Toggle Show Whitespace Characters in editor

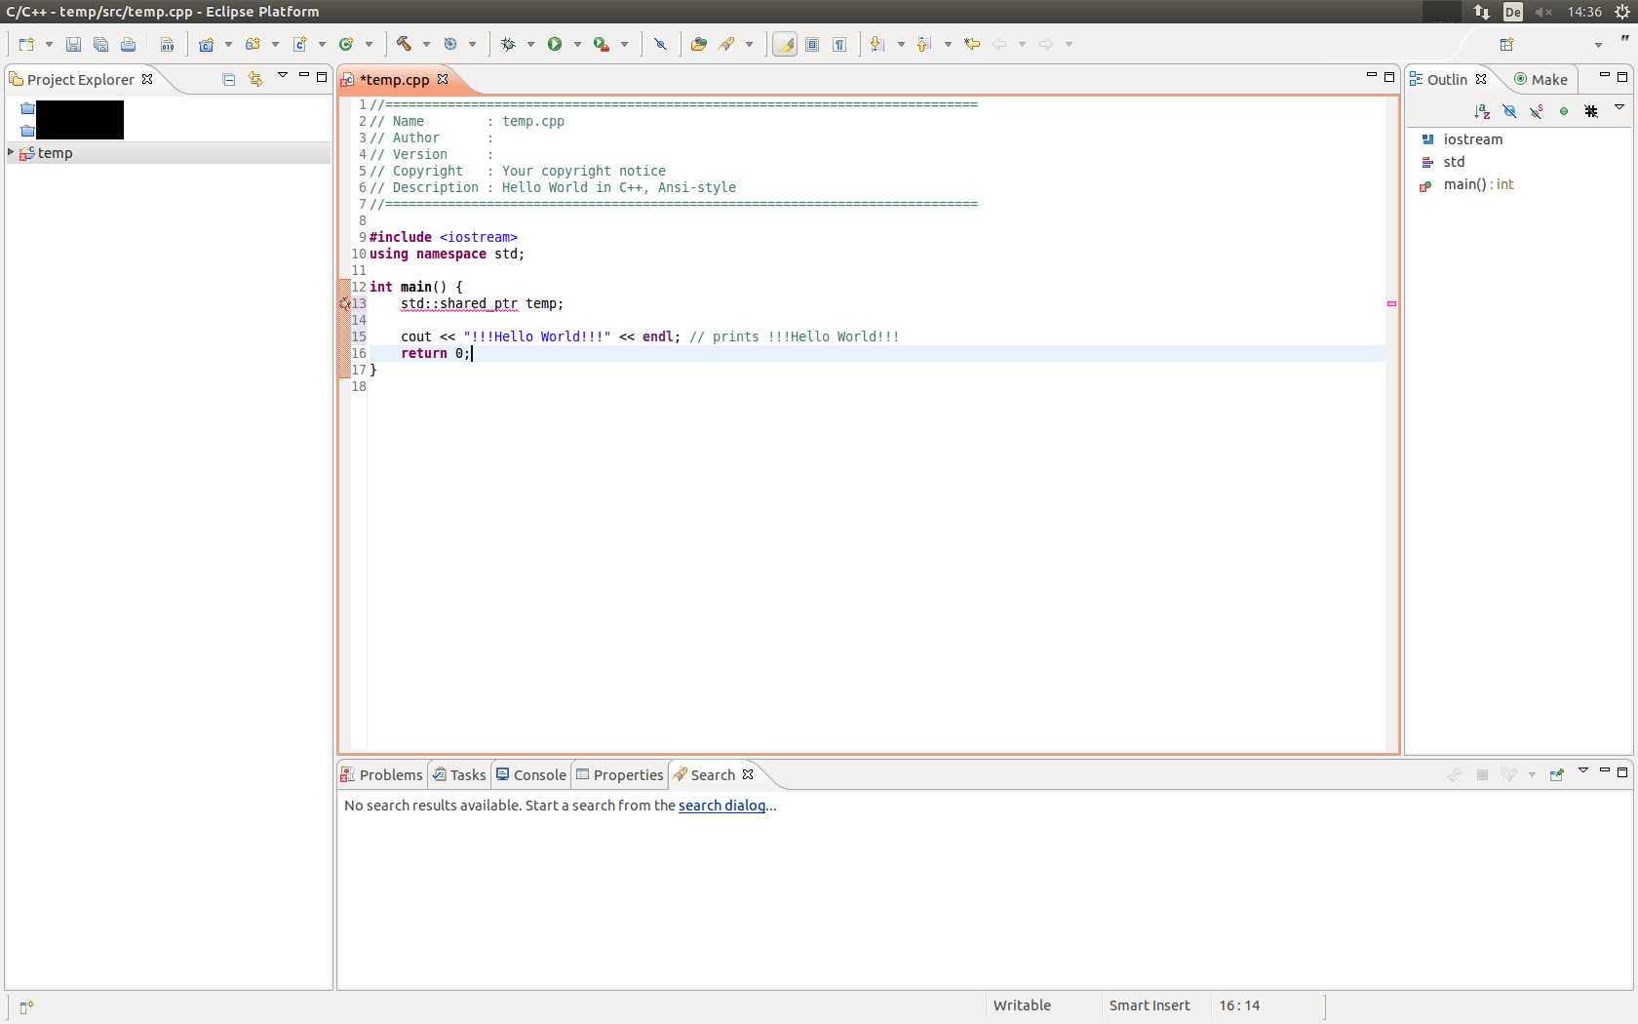click(x=839, y=44)
